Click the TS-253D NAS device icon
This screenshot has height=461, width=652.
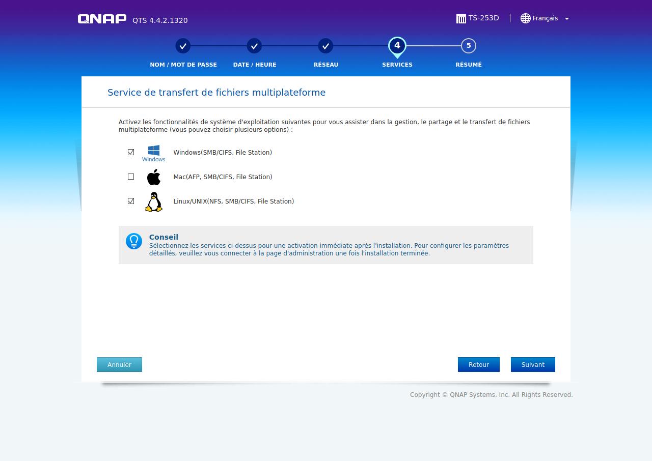461,19
